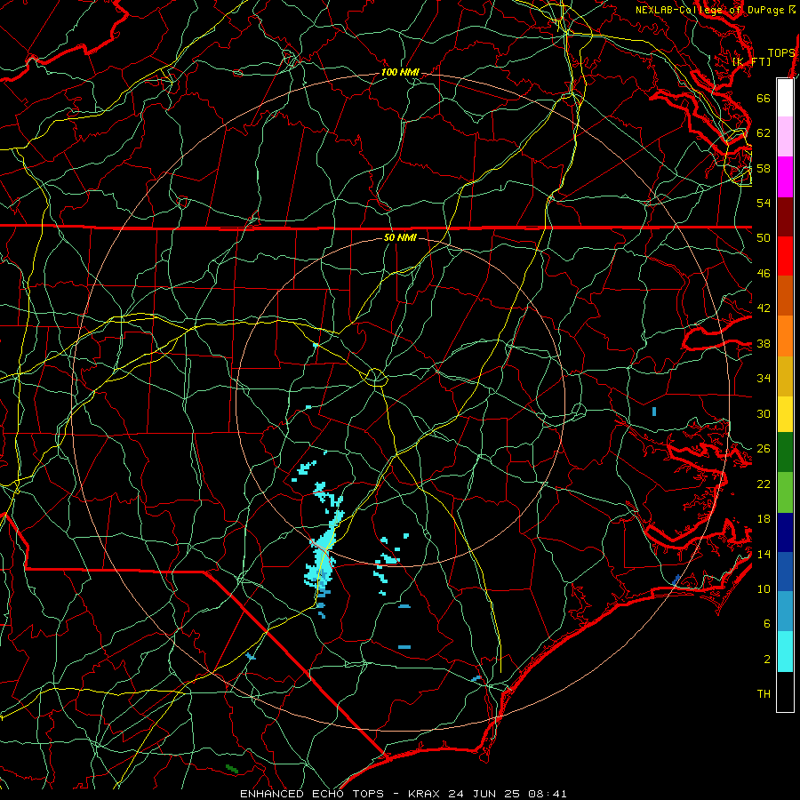The width and height of the screenshot is (800, 800).
Task: Click the "TH" threshold legend label
Action: [764, 694]
